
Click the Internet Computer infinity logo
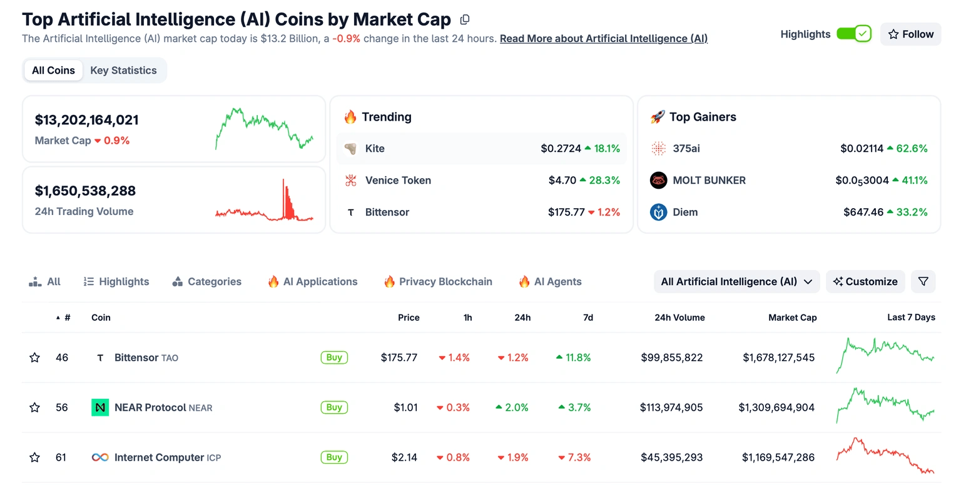tap(100, 457)
